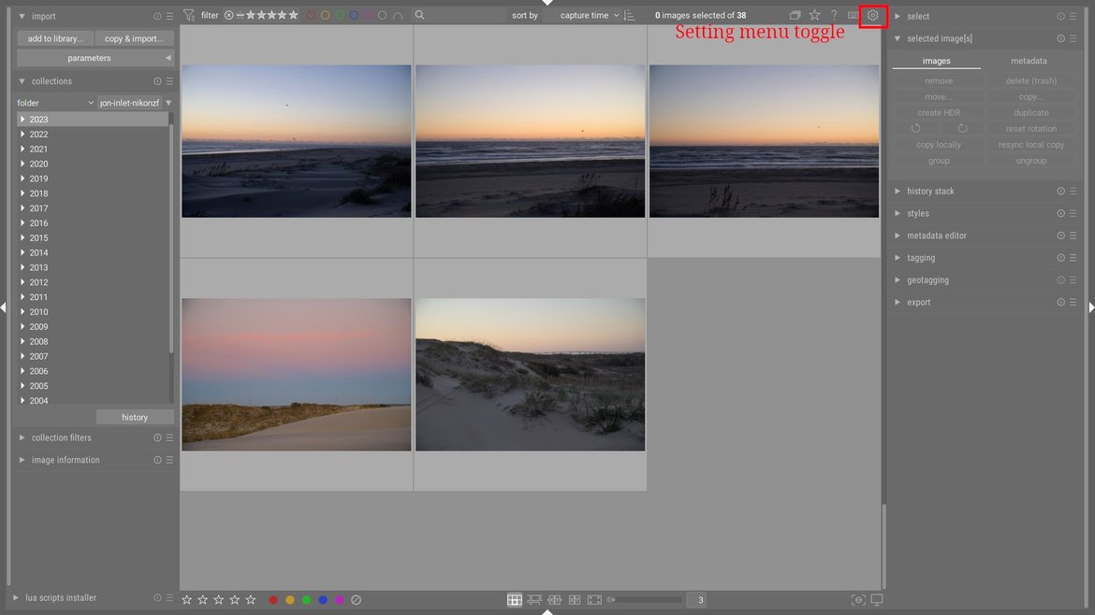Enable focus peaking mode
This screenshot has height=615, width=1095.
(858, 599)
